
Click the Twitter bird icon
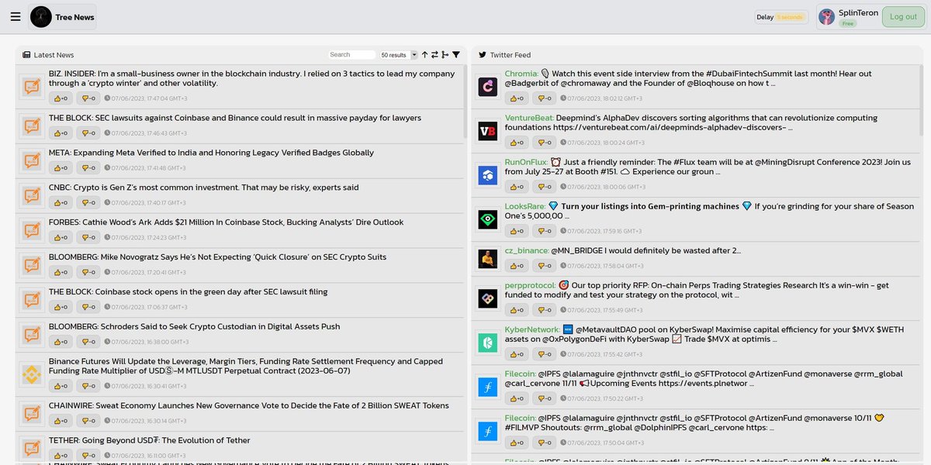483,55
